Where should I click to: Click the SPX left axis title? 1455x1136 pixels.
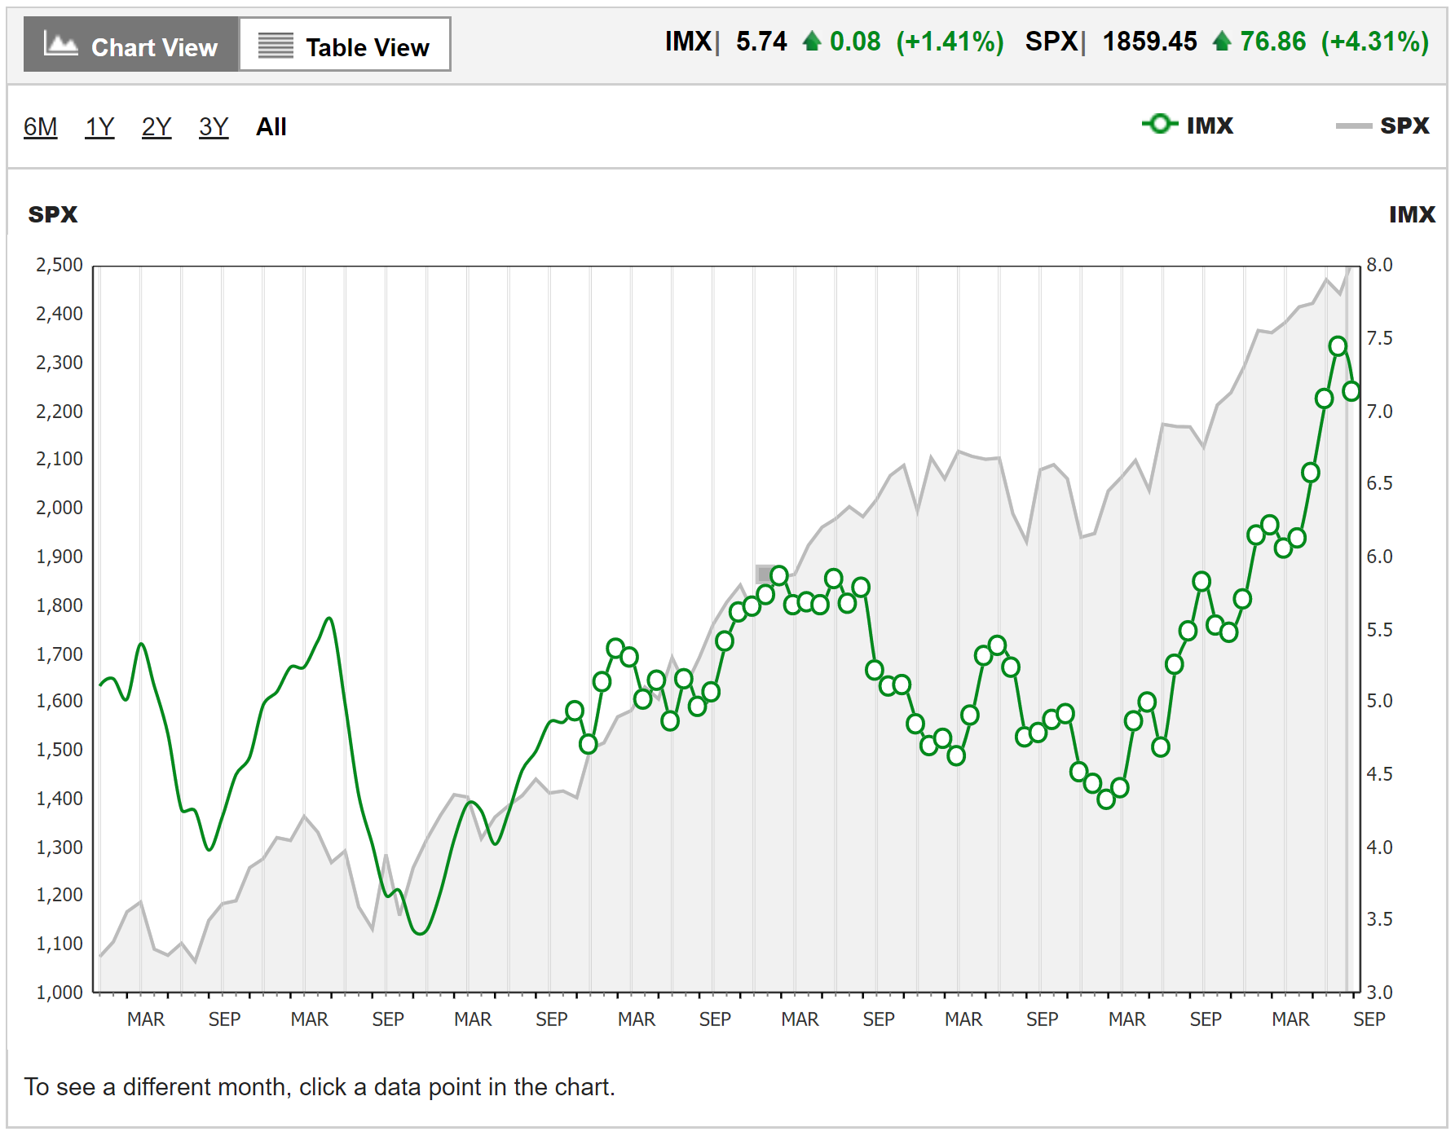[x=53, y=214]
